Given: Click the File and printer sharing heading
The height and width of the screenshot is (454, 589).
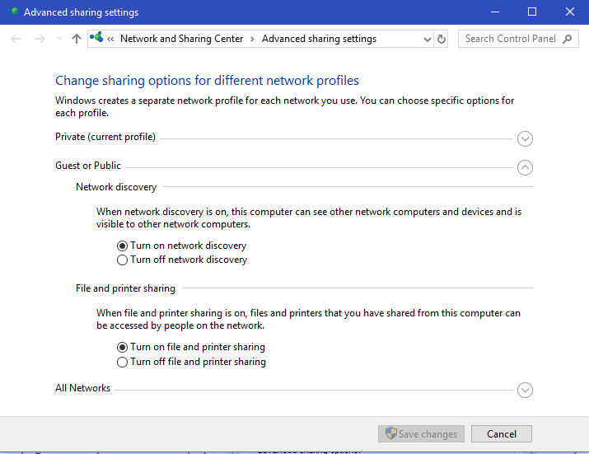Looking at the screenshot, I should pos(125,288).
